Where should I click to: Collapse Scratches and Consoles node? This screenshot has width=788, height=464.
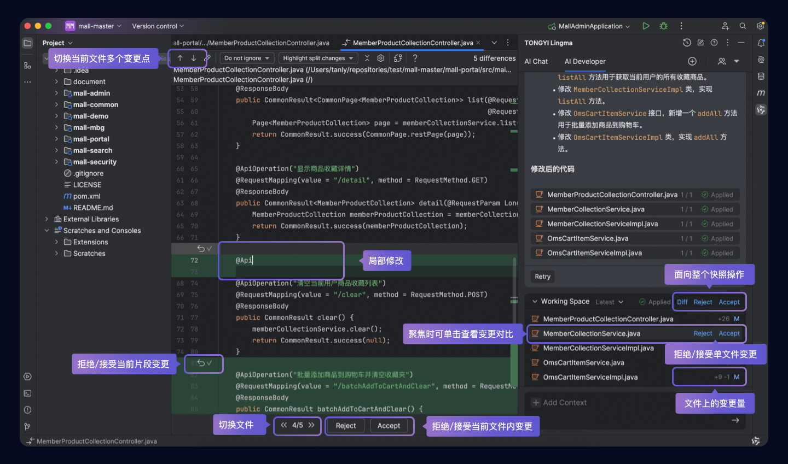(x=47, y=231)
